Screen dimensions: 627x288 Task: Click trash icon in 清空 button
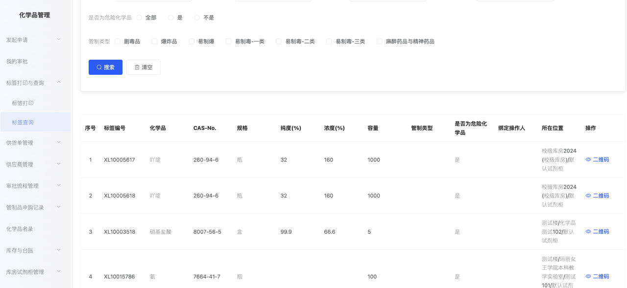coord(137,67)
